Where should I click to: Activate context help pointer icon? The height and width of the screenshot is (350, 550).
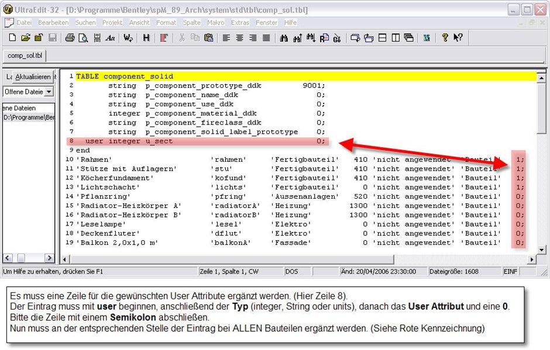[458, 37]
